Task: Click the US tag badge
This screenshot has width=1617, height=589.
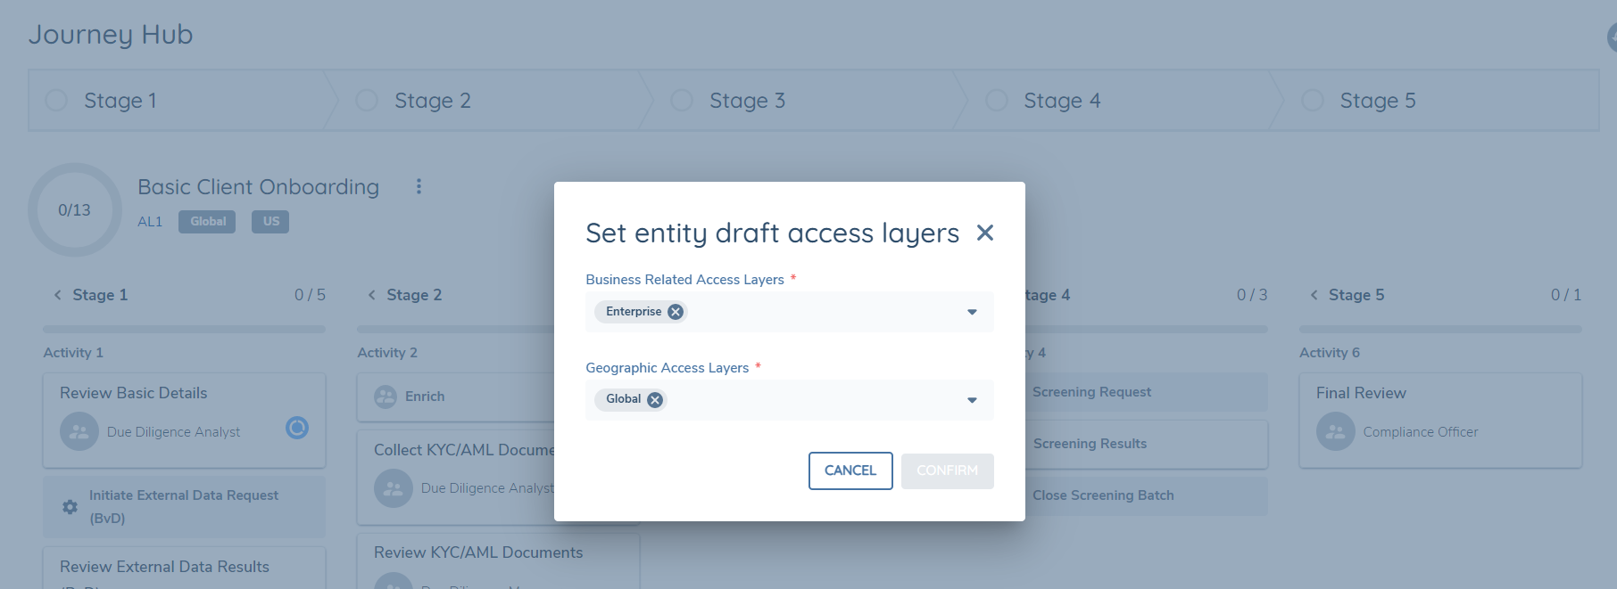Action: coord(270,222)
